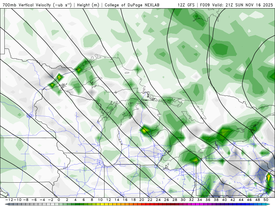The width and height of the screenshot is (275, 206).
Task: Click the '44' colorbar scale label
Action: [x=241, y=200]
